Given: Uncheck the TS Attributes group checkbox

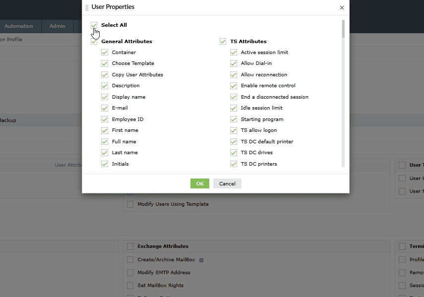Looking at the screenshot, I should pos(223,42).
